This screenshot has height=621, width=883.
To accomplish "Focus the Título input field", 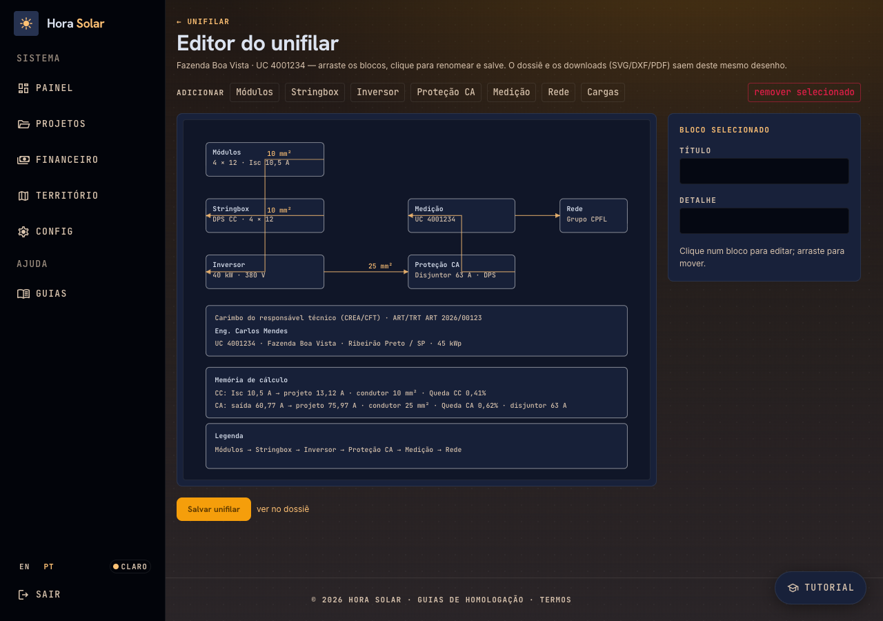I will (x=764, y=171).
